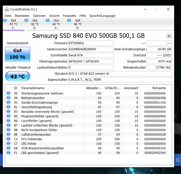Screen dimensions: 181x174
Task: Click the Laufwerksbuchstaben field F:
Action: click(x=91, y=68)
